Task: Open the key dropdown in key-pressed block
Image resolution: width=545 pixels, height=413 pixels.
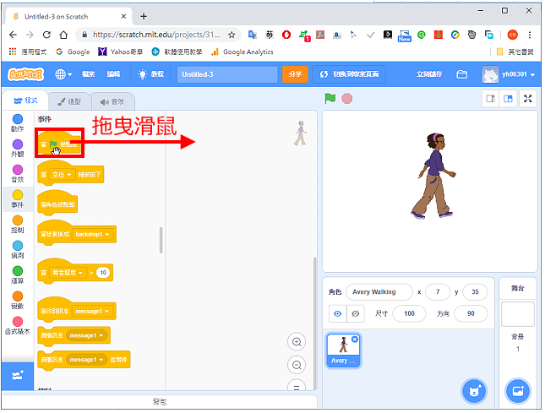Action: coord(63,175)
